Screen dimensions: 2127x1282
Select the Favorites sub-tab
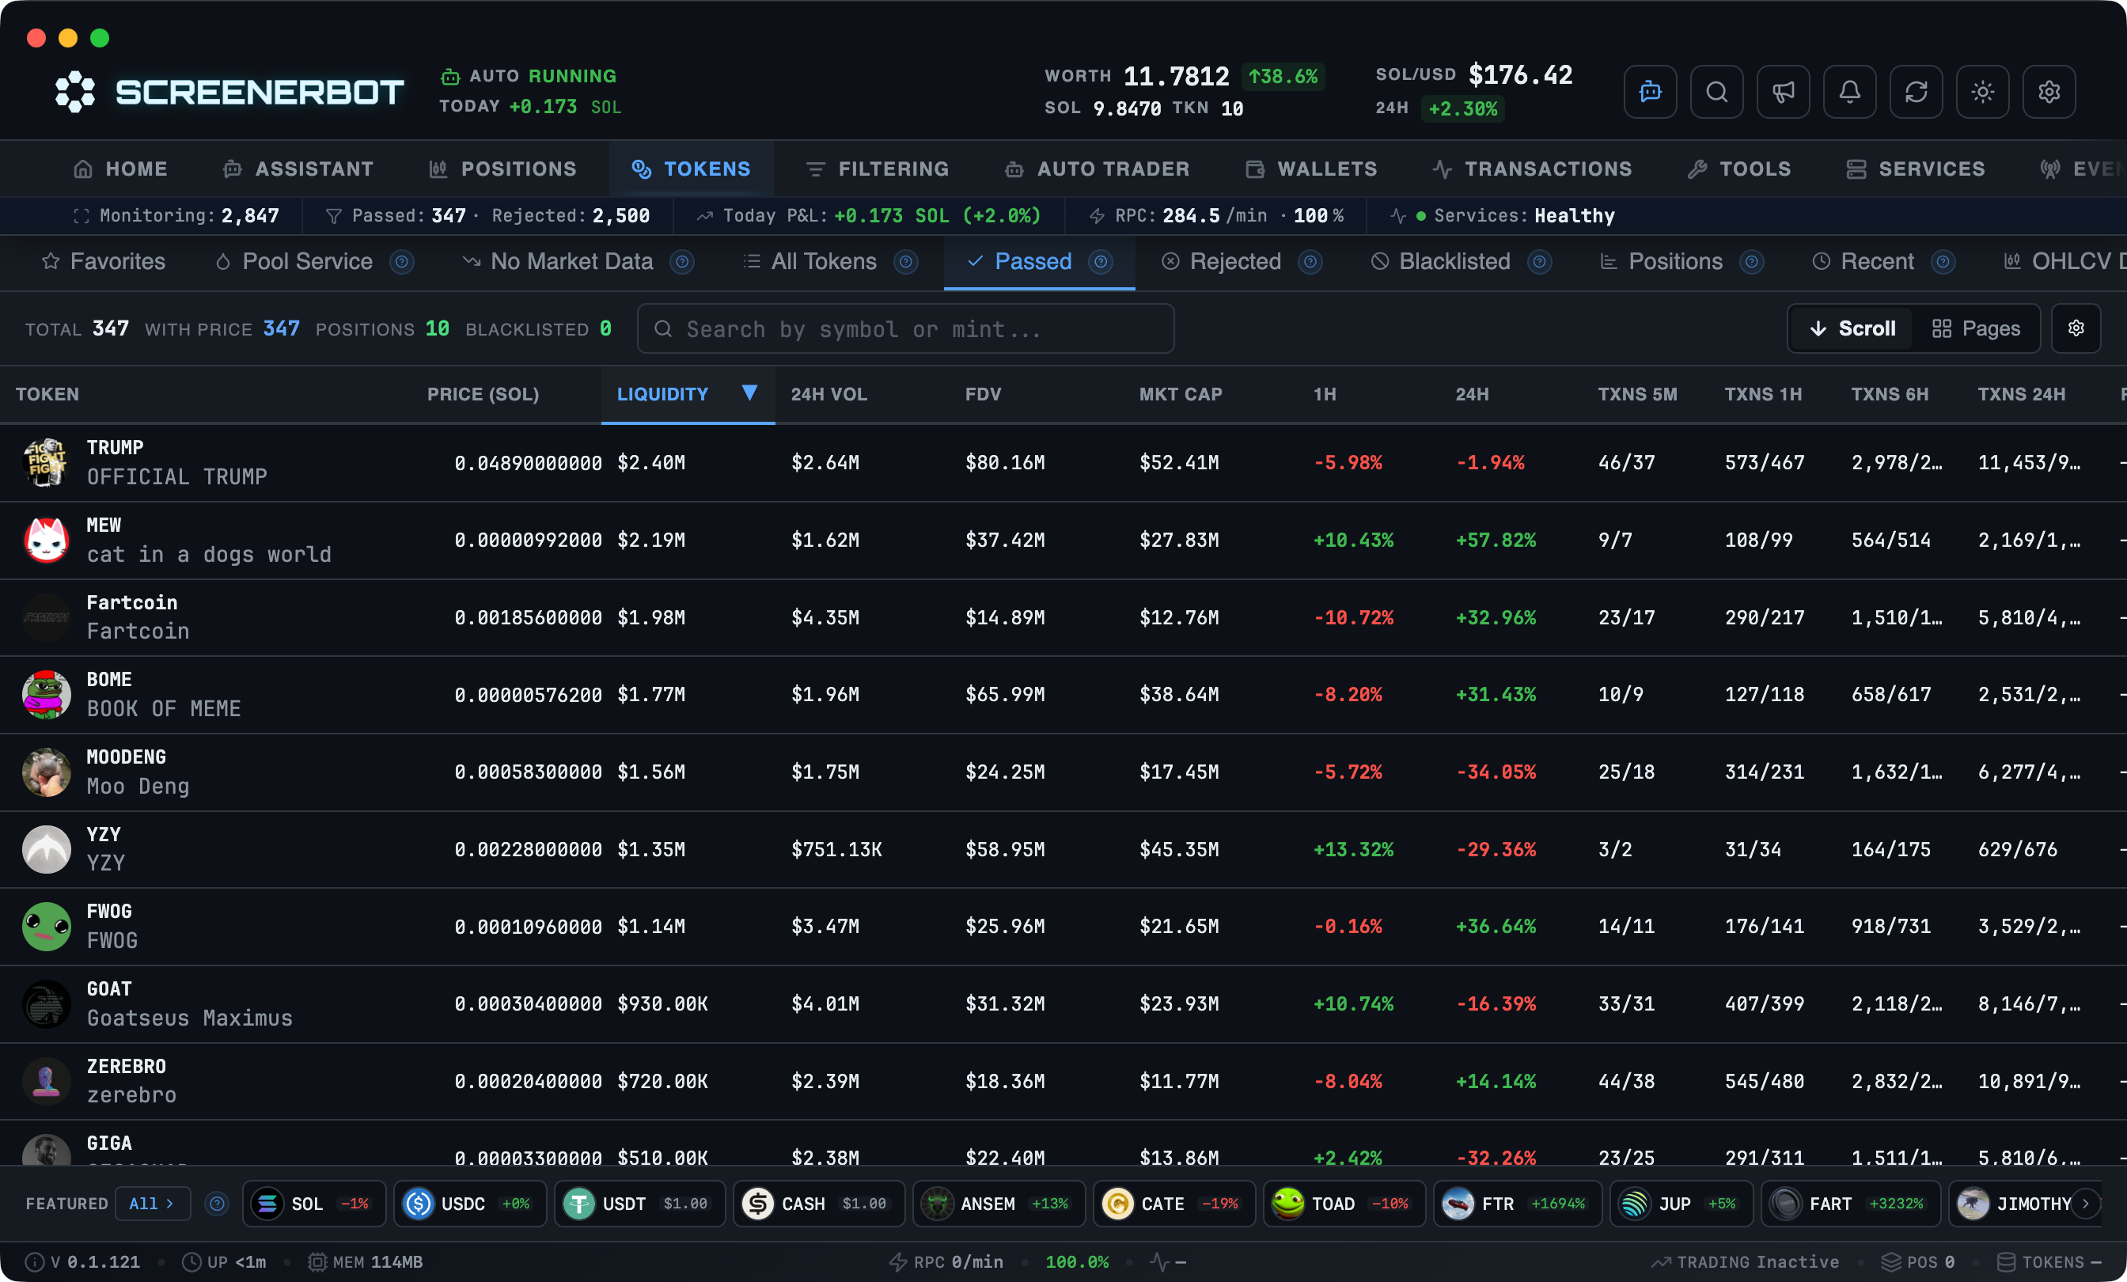coord(104,262)
